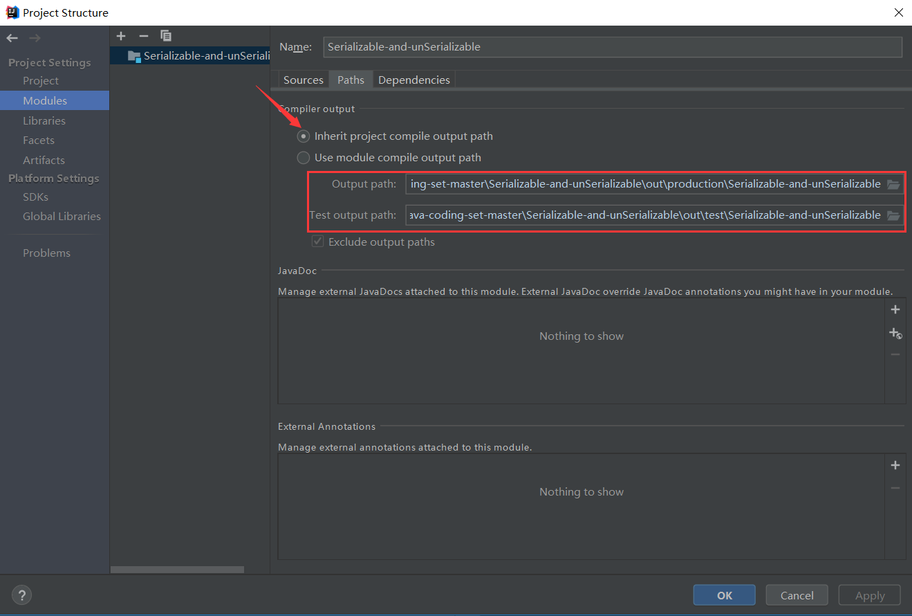Remove the selected module using the minus icon
Image resolution: width=912 pixels, height=616 pixels.
143,35
